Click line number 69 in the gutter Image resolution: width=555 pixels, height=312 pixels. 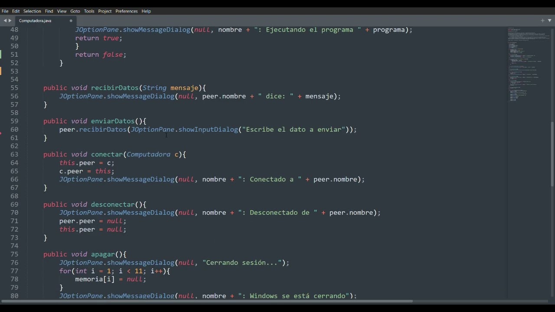(14, 205)
